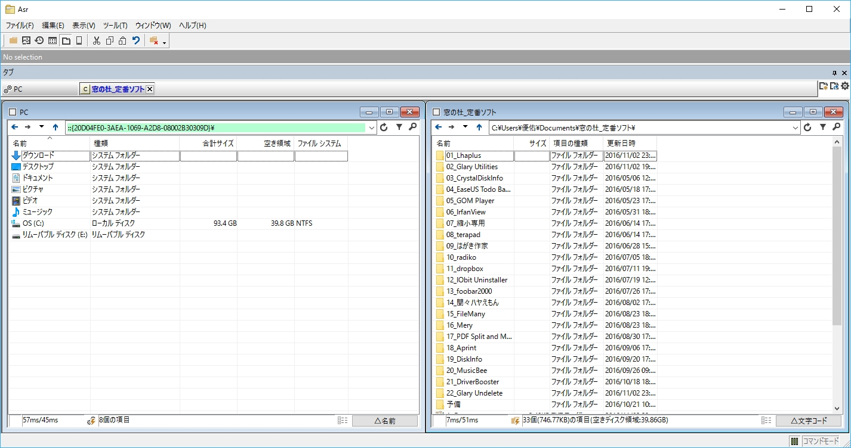Expand the address dropdown in the PC pane

(x=372, y=127)
